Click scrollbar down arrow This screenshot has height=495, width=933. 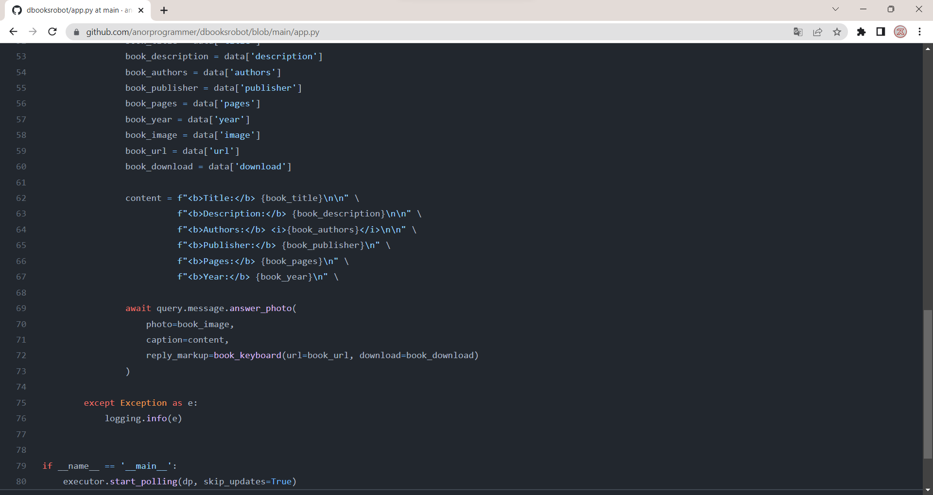928,490
